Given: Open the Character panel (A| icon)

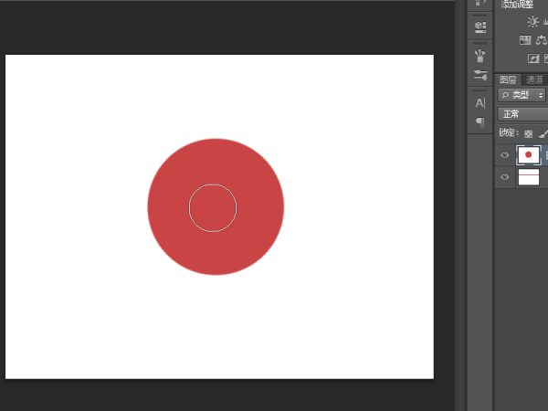Looking at the screenshot, I should [x=480, y=102].
